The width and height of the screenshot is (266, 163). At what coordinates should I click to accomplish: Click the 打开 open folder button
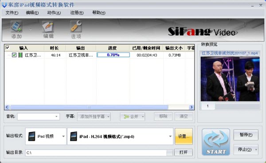(x=184, y=152)
